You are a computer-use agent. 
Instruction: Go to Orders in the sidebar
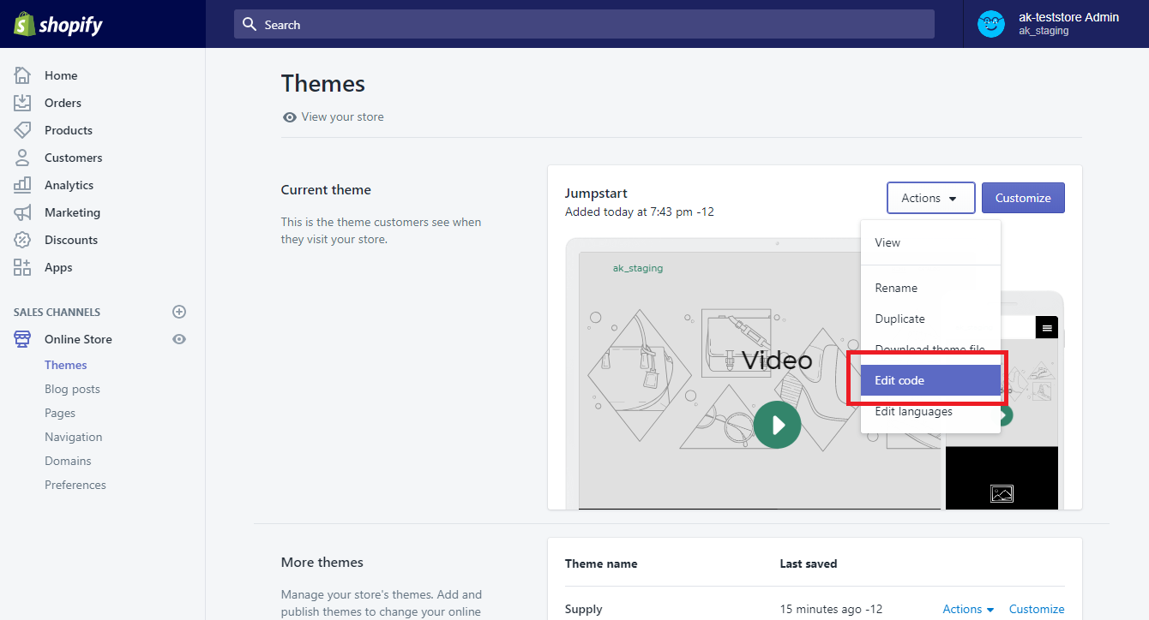[x=63, y=103]
